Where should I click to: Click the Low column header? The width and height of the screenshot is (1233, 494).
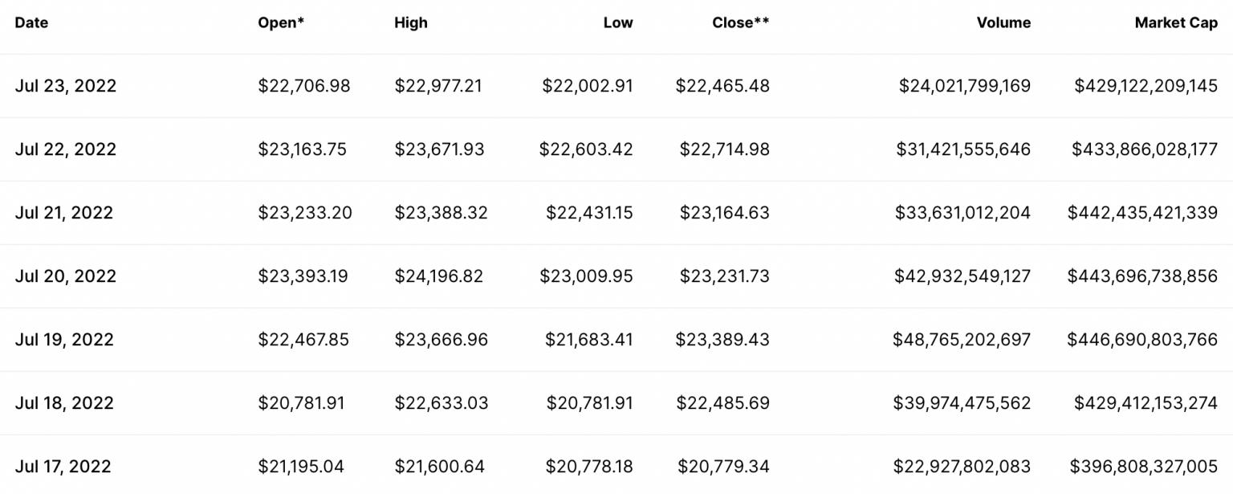[x=618, y=22]
